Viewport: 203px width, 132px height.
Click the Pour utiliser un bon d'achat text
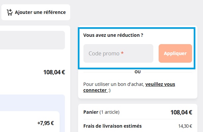pyautogui.click(x=114, y=84)
